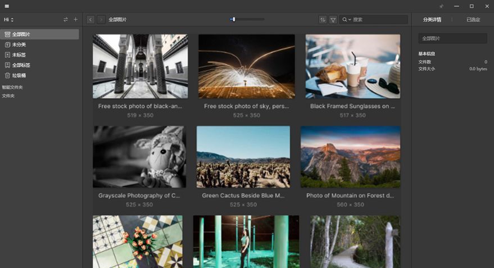Go forward with the right arrow button
Screen dimensions: 494x268
pos(101,20)
